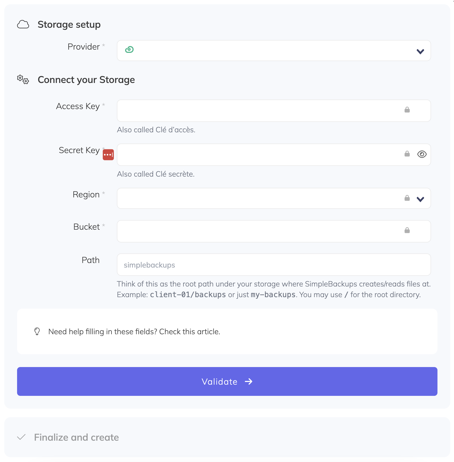
Task: Show the Secret Key with eye icon
Action: 422,154
